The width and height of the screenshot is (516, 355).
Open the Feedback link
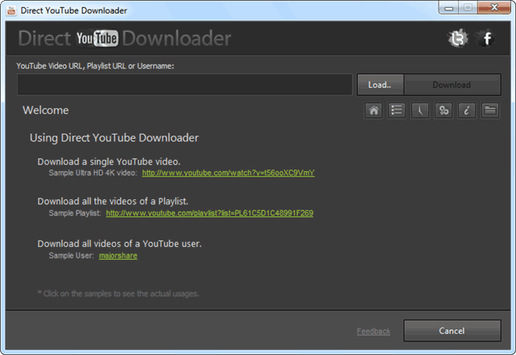[x=373, y=332]
